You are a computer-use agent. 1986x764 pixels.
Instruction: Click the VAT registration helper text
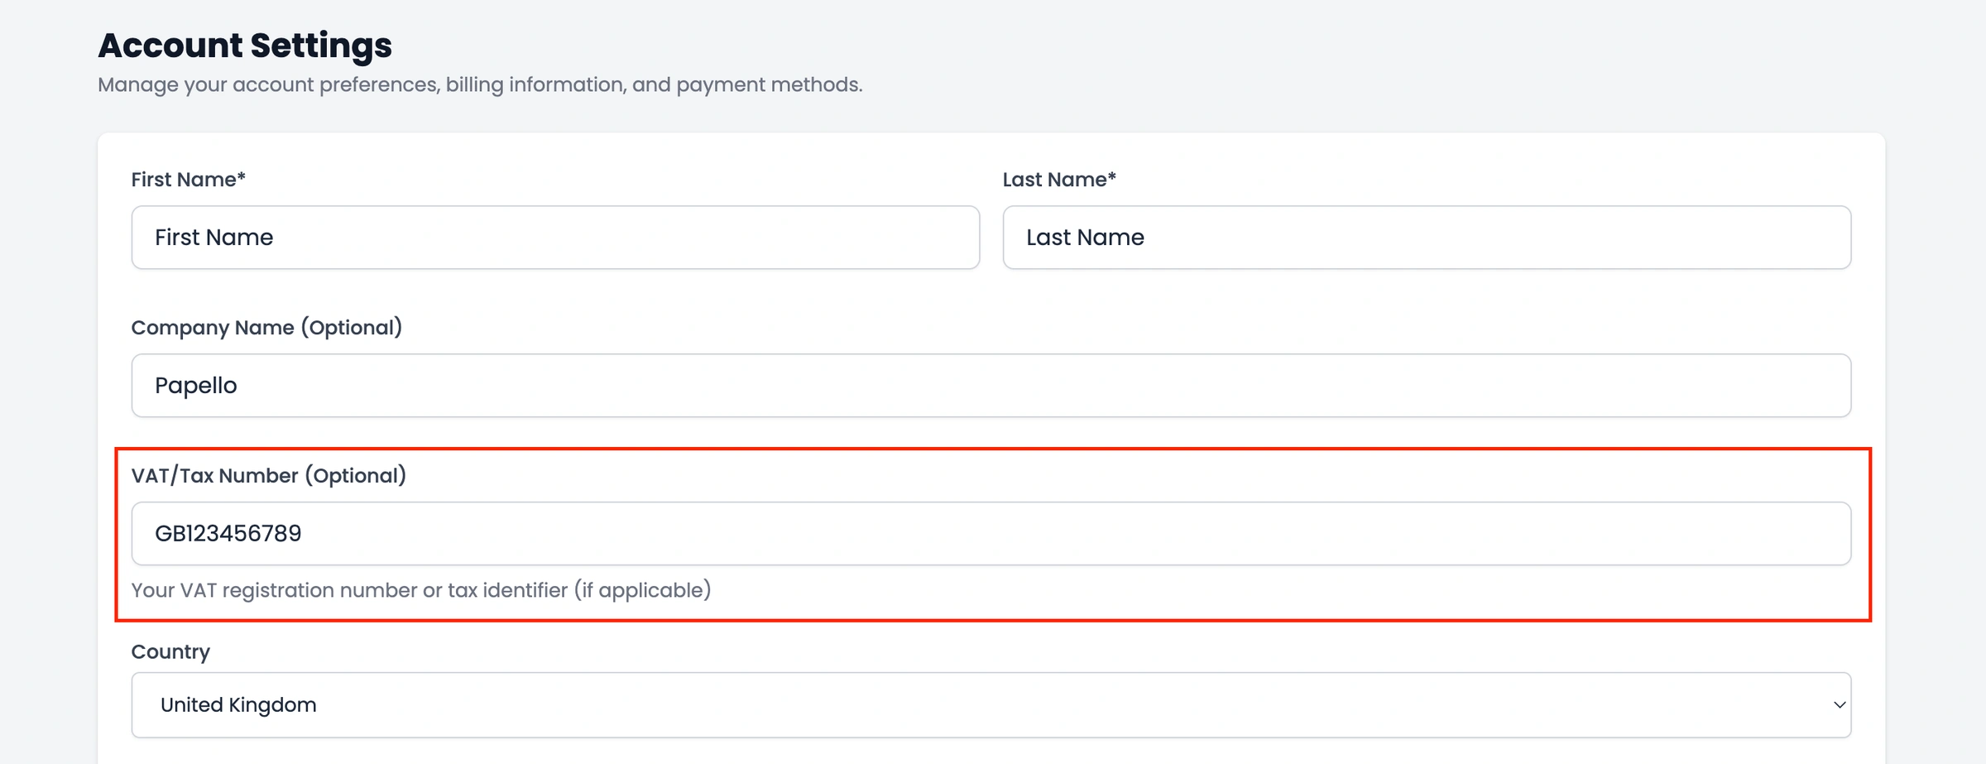point(420,591)
